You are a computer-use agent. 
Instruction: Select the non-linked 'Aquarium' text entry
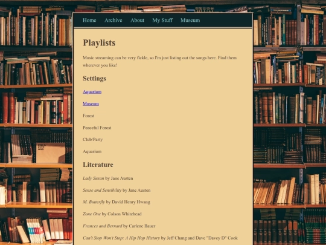pos(92,151)
